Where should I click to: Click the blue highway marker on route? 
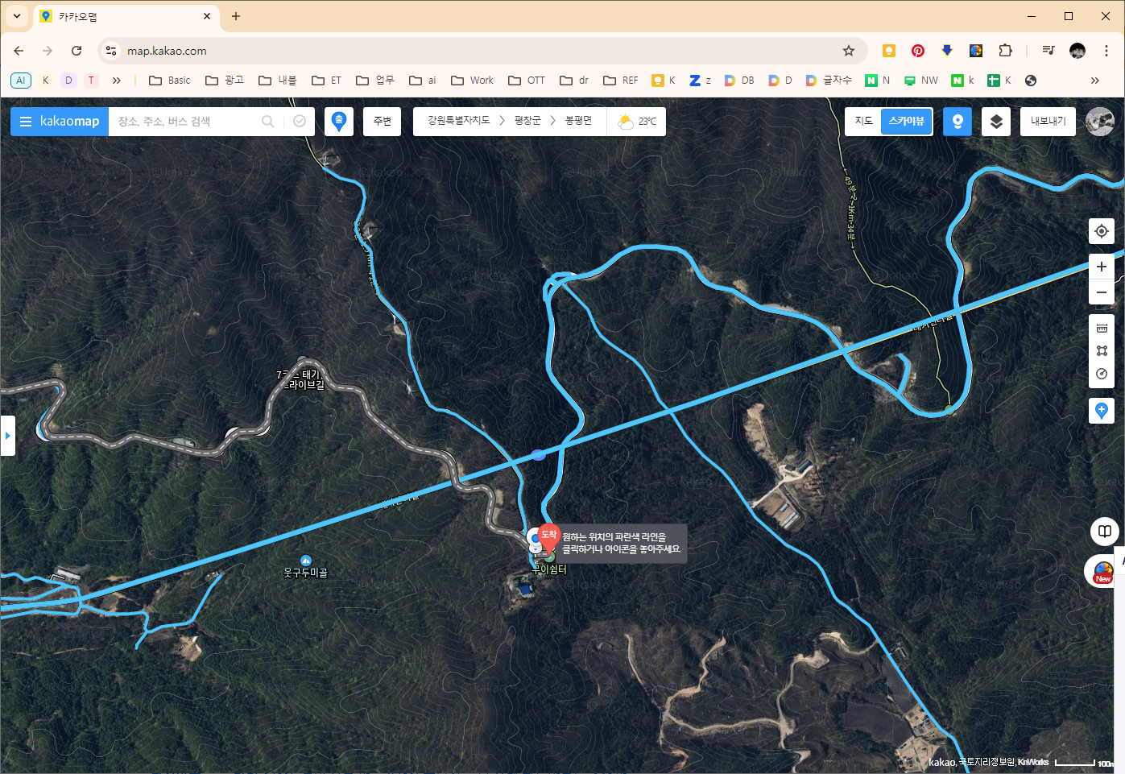[x=539, y=455]
